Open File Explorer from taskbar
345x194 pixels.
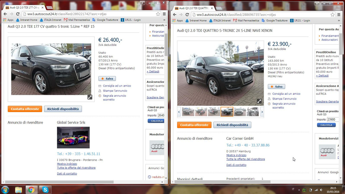(18, 190)
